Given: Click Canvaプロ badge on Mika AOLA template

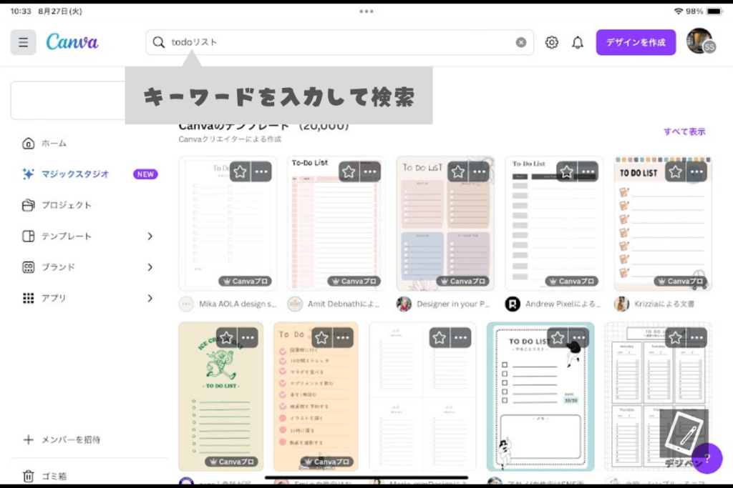Looking at the screenshot, I should click(x=246, y=282).
